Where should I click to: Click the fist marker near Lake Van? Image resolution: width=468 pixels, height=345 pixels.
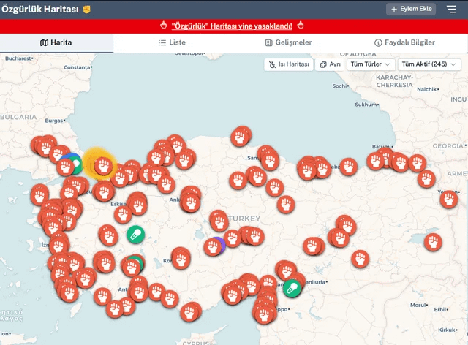pos(434,241)
